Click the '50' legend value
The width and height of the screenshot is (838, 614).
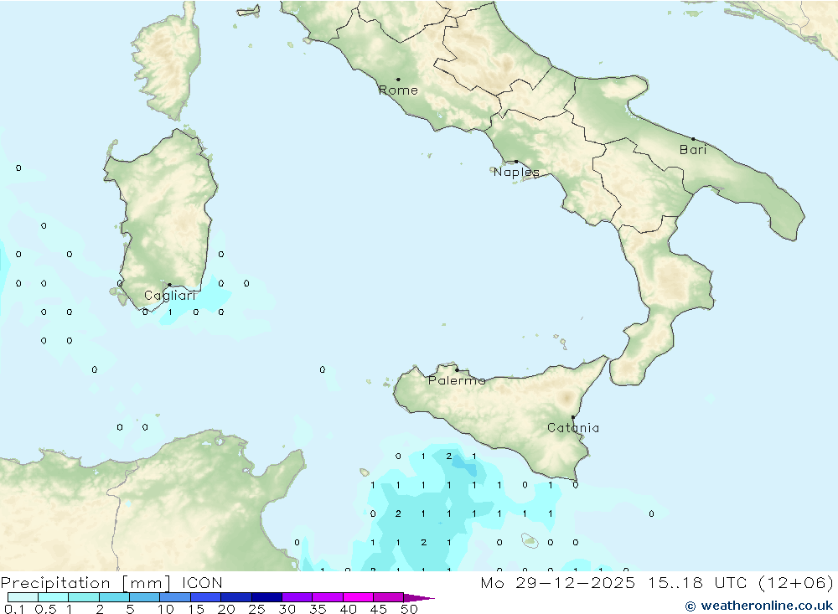tap(409, 609)
